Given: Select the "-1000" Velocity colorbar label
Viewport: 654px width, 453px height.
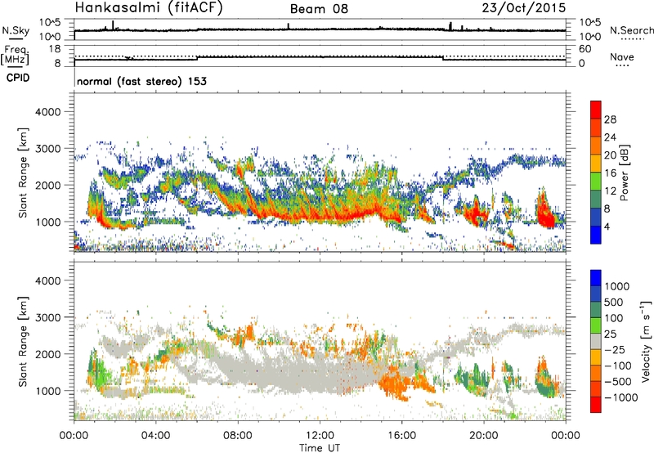Looking at the screenshot, I should pos(621,397).
